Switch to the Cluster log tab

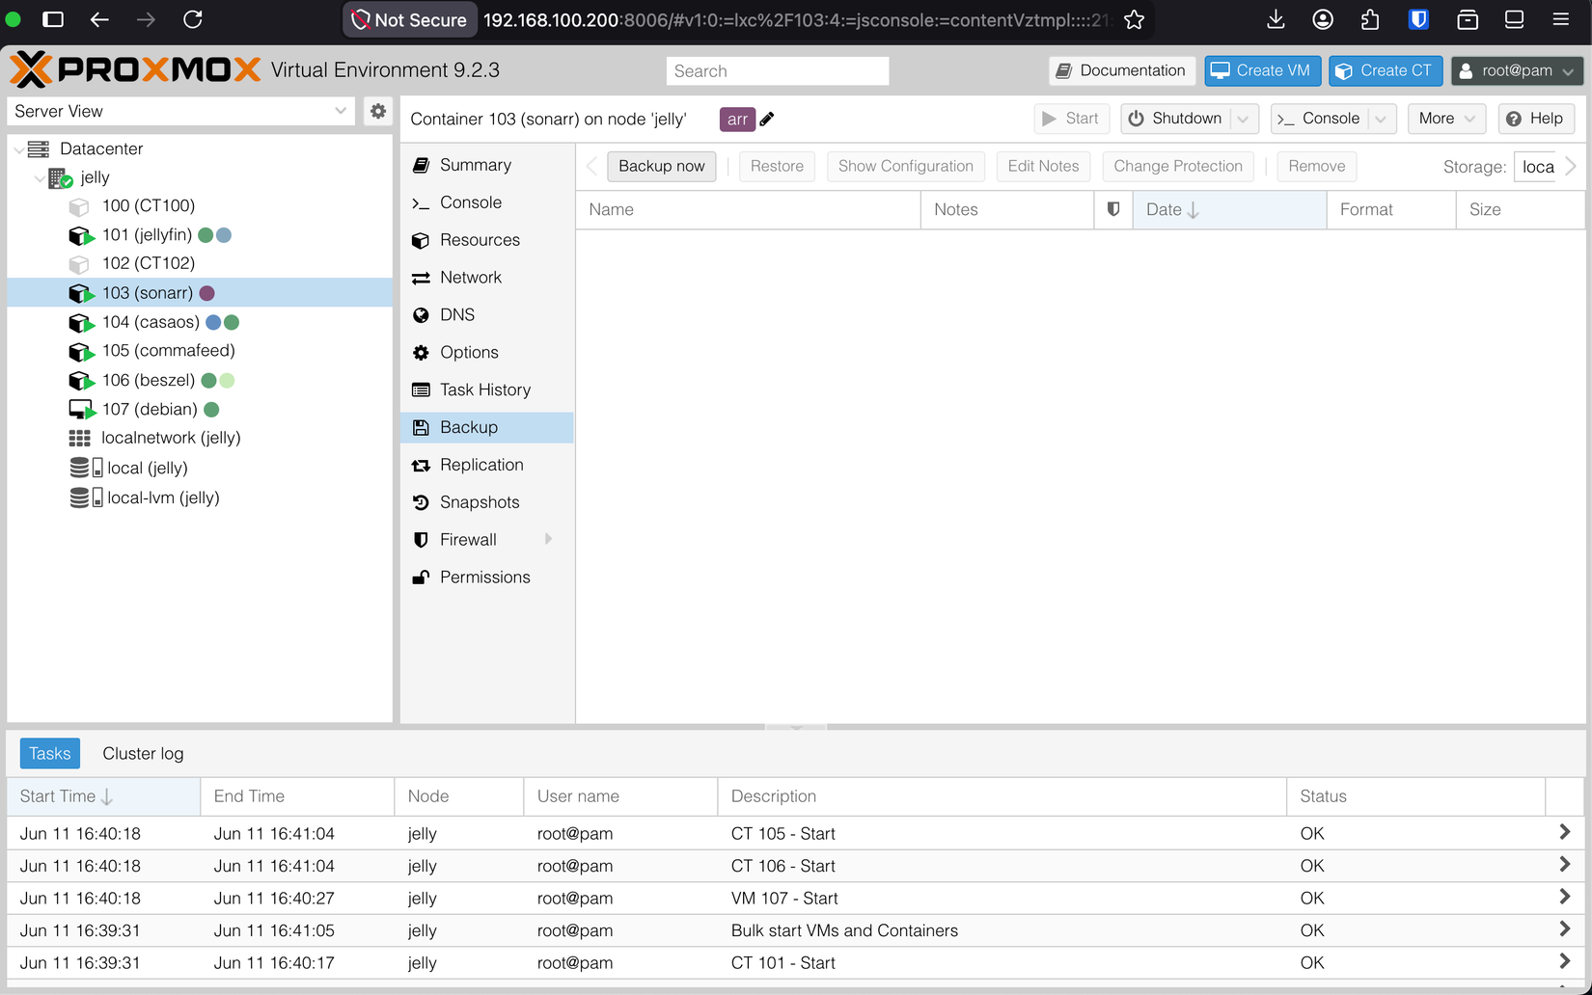click(x=143, y=753)
